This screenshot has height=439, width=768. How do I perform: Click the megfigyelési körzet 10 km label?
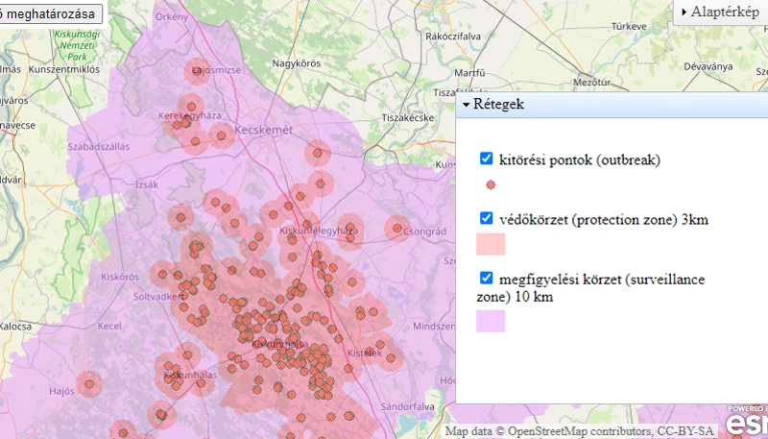(590, 288)
